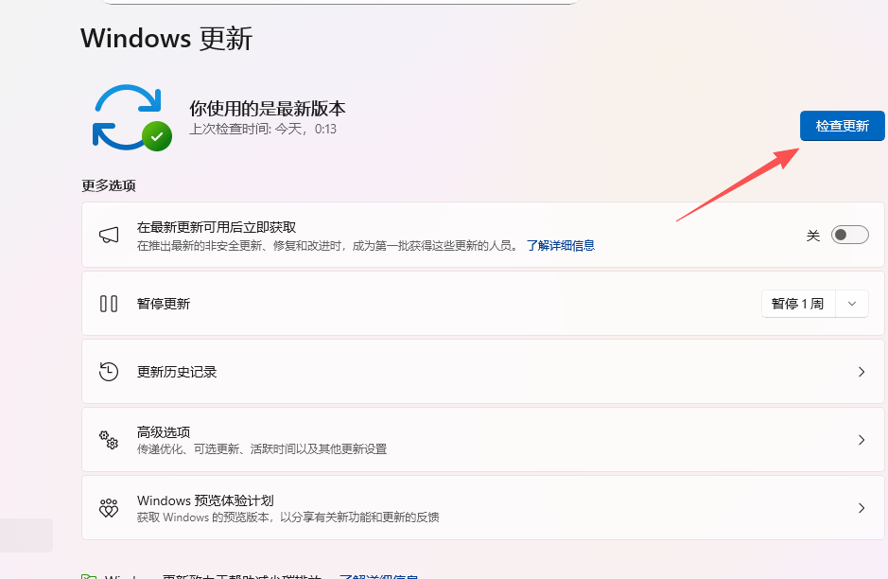Open the 高级选项 settings entry

coord(164,432)
